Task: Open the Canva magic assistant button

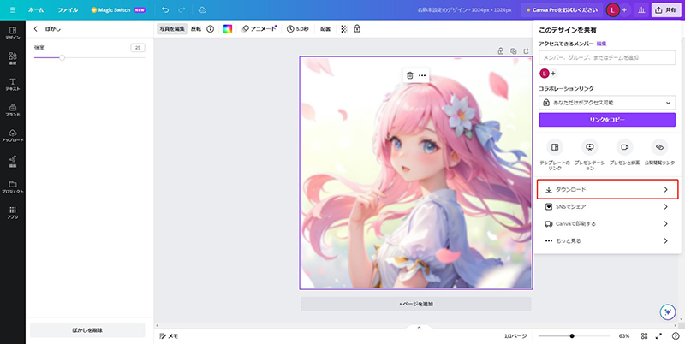Action: point(667,312)
